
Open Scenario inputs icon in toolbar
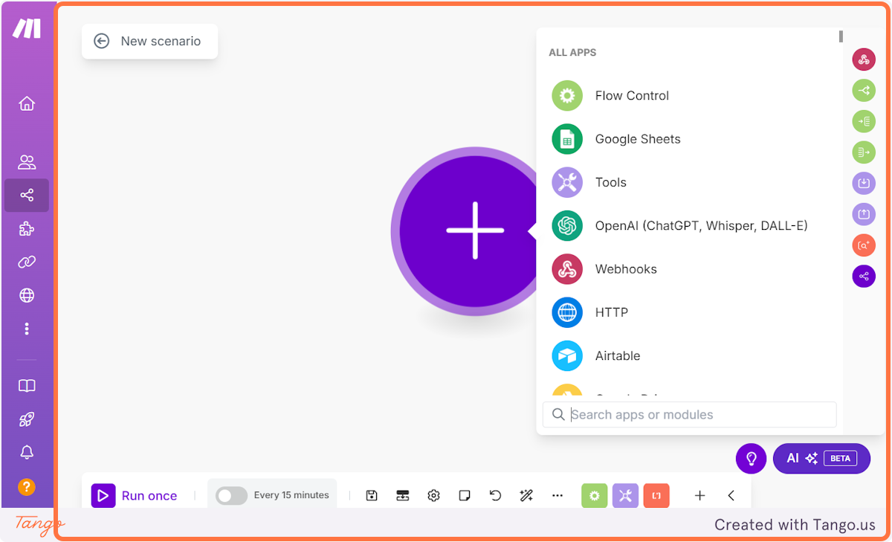[x=403, y=495]
